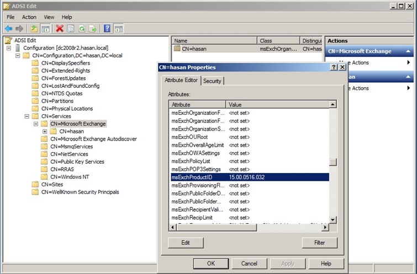
Task: Click the Up one level toolbar icon
Action: click(x=34, y=29)
